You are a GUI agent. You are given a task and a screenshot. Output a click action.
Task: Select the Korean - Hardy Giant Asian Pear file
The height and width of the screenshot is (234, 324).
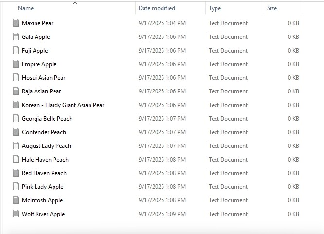63,105
